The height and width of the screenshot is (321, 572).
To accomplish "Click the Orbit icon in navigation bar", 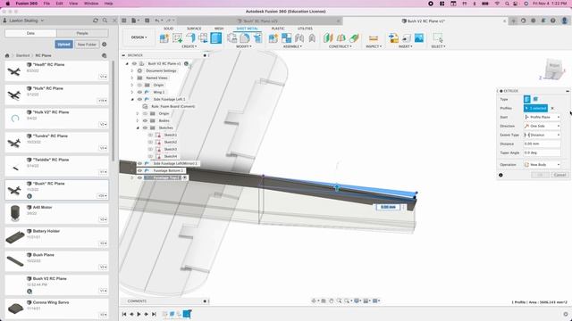I will (x=314, y=301).
